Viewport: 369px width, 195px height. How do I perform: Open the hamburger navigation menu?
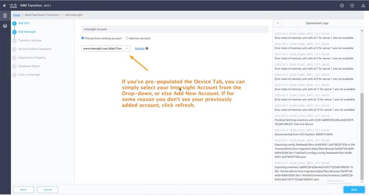click(x=4, y=5)
